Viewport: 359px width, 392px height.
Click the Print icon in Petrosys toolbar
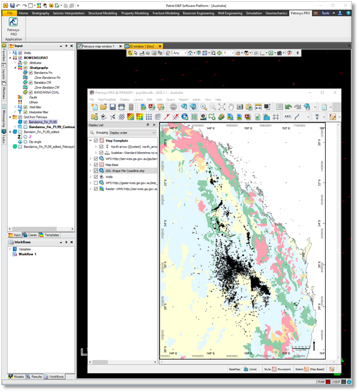[x=121, y=107]
